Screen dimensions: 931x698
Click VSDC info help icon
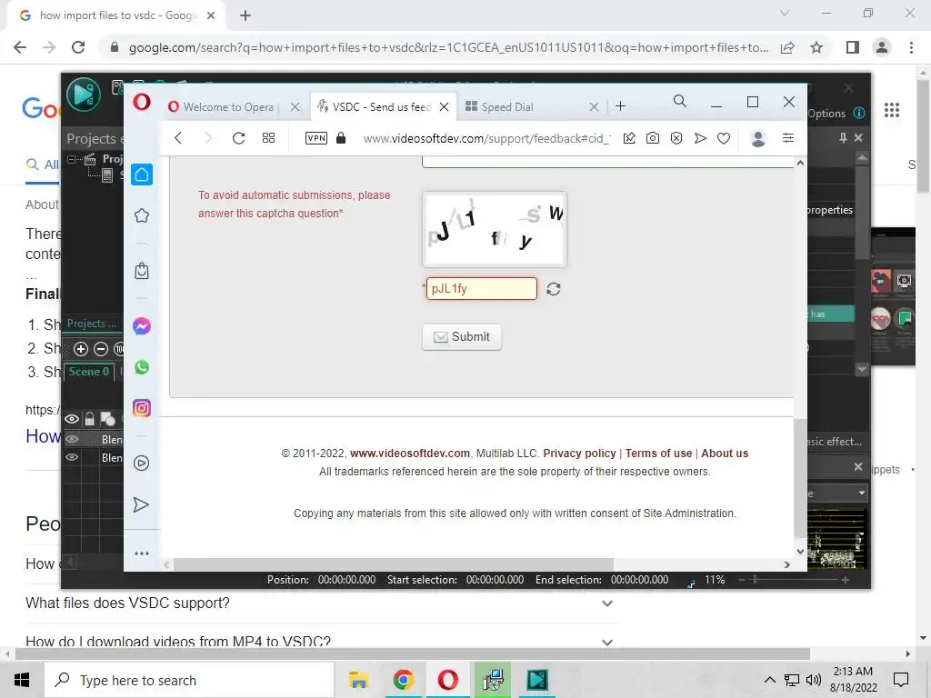click(x=859, y=113)
